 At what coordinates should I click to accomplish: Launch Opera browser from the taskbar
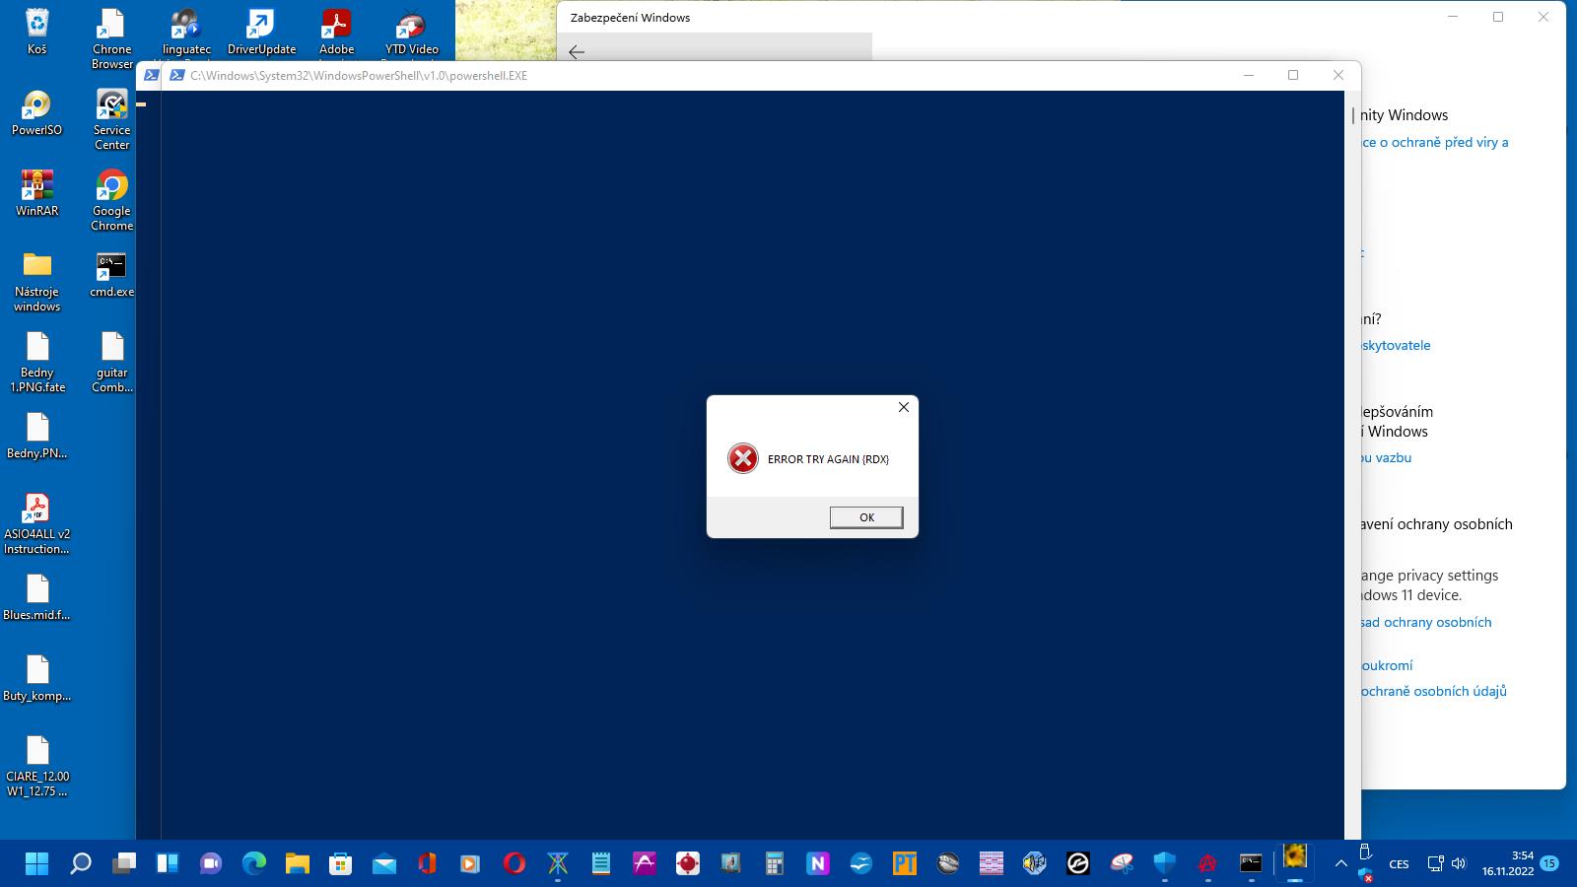(514, 864)
